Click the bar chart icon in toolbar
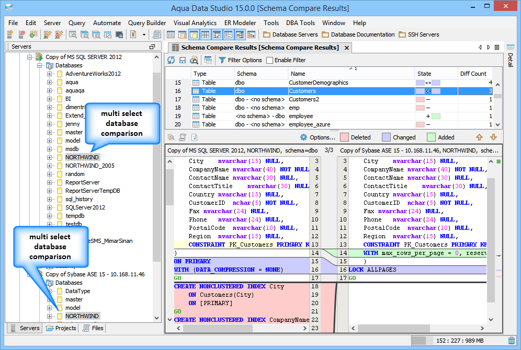Image resolution: width=521 pixels, height=350 pixels. pos(251,34)
